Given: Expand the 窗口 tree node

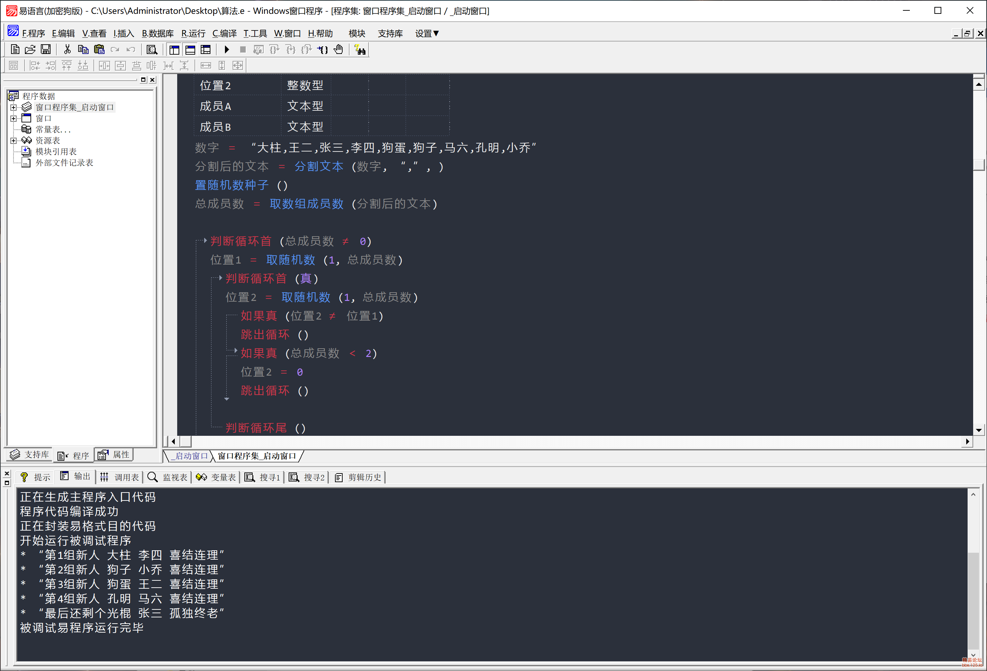Looking at the screenshot, I should click(x=13, y=118).
